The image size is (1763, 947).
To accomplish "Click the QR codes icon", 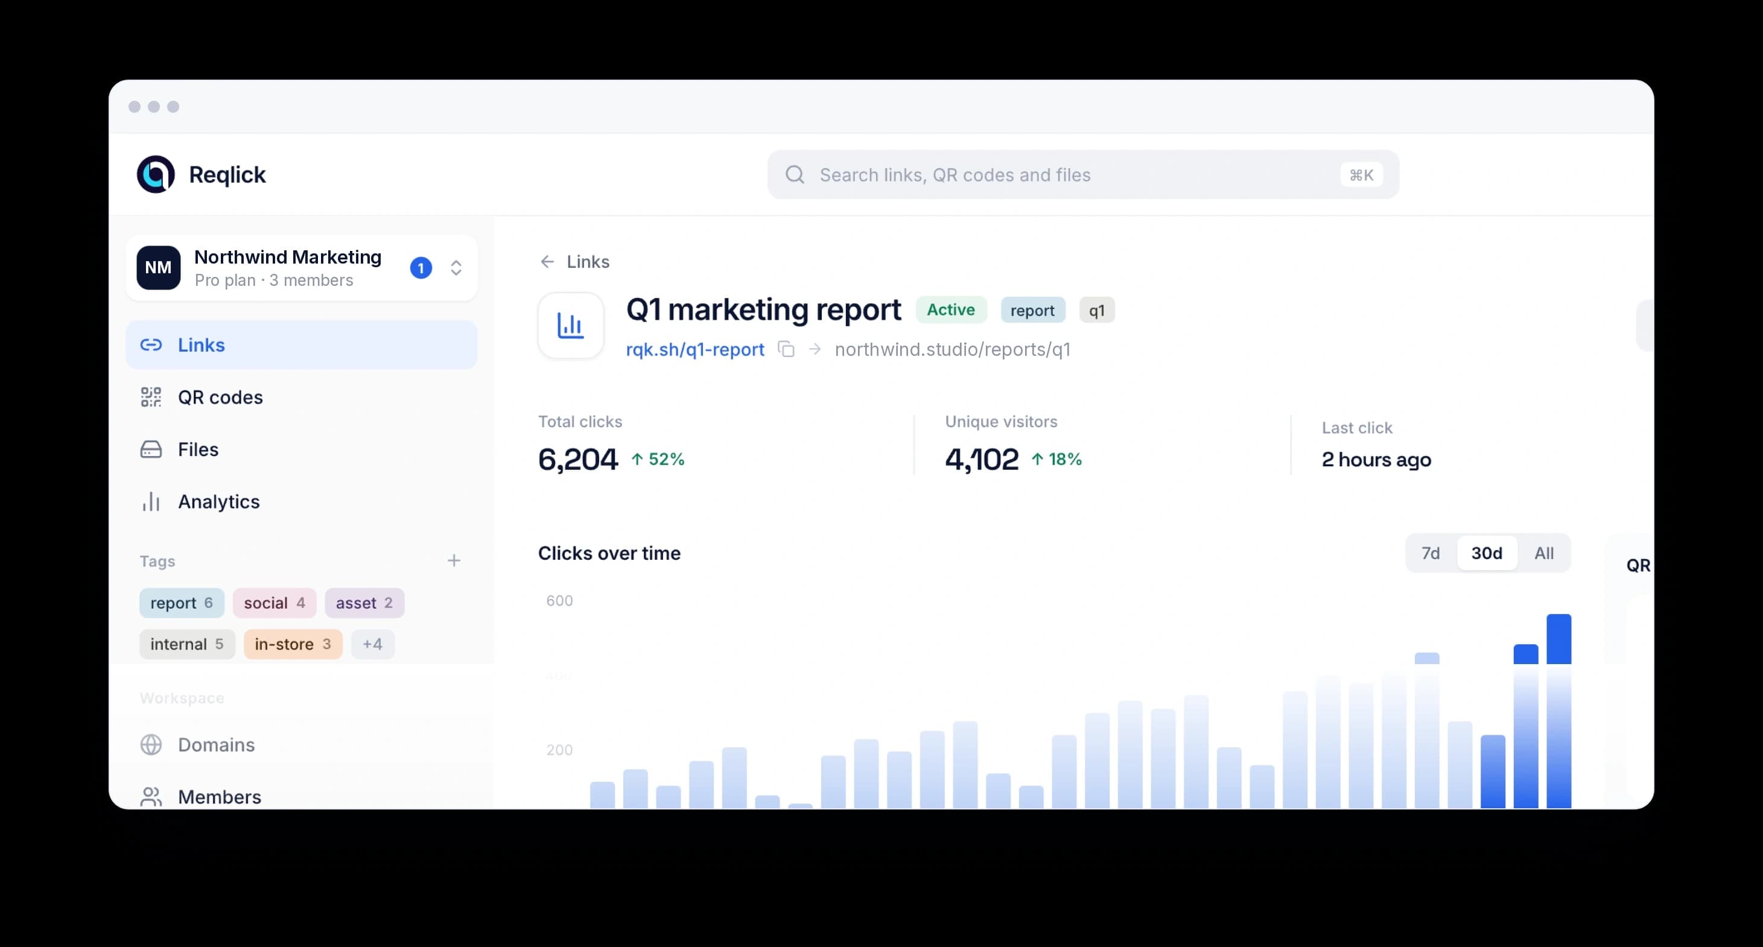I will pos(151,397).
